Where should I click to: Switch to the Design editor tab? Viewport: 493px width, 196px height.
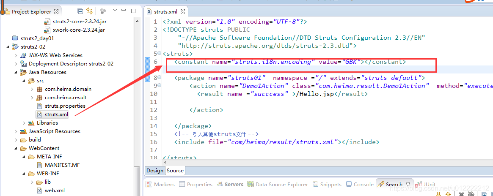click(155, 171)
